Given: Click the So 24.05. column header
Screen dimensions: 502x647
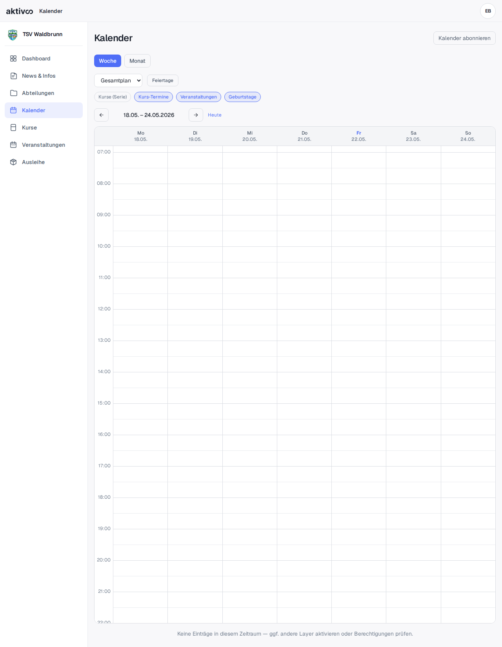Looking at the screenshot, I should pyautogui.click(x=468, y=136).
